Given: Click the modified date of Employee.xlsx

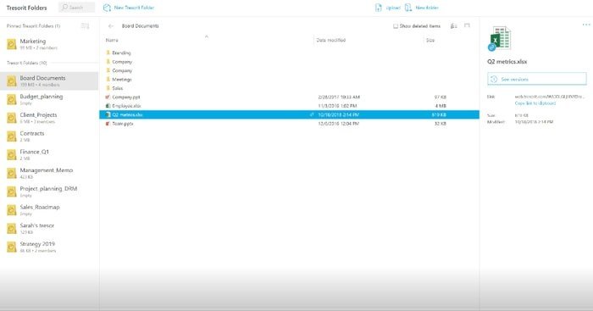Looking at the screenshot, I should click(337, 106).
